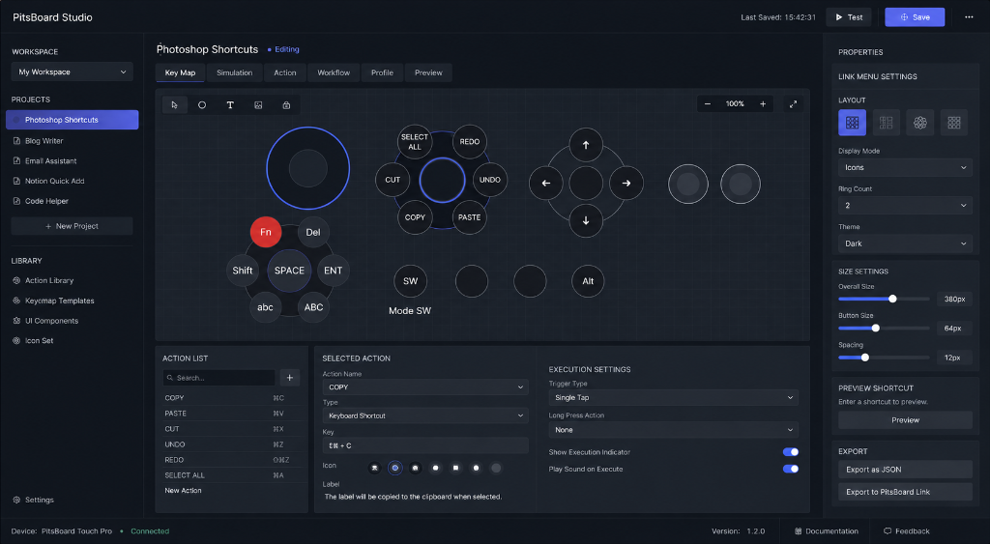The width and height of the screenshot is (990, 544).
Task: Choose the split-columns layout icon
Action: (886, 123)
